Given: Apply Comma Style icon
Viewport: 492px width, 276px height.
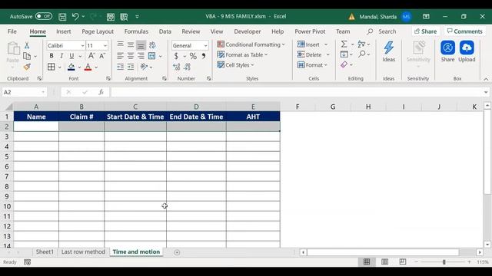Looking at the screenshot, I should [x=204, y=56].
